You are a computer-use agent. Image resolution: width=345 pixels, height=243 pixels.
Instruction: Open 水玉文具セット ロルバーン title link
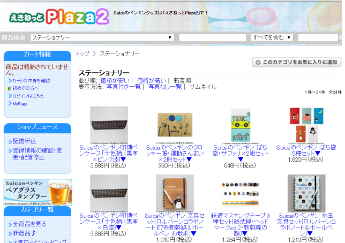click(306, 224)
